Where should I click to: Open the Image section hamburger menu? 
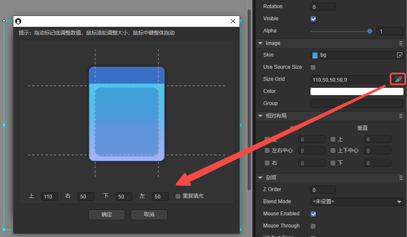[401, 43]
